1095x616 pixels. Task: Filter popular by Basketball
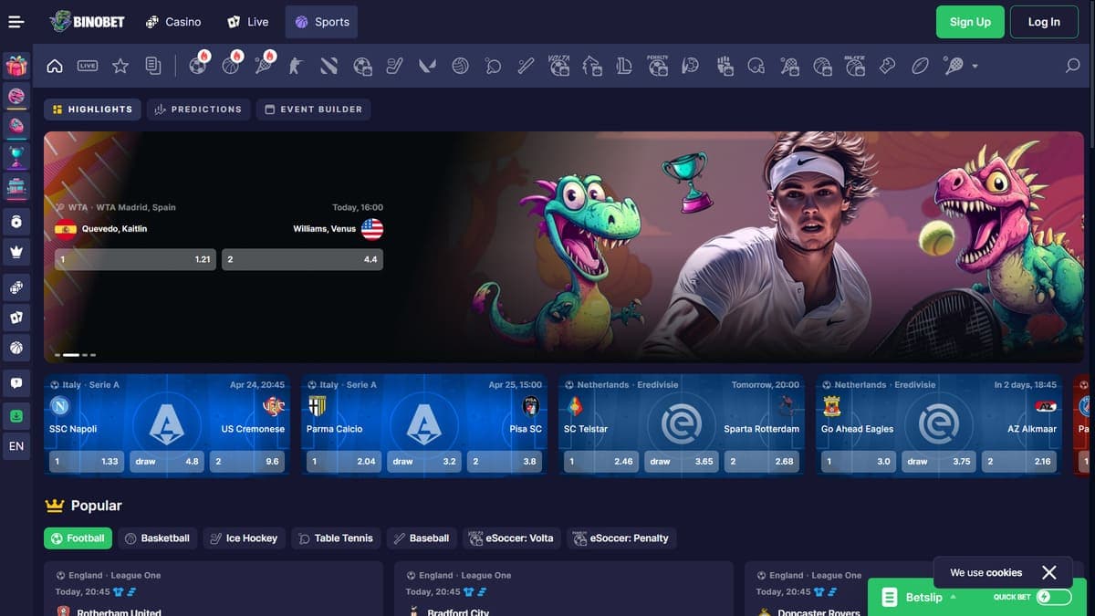click(x=157, y=538)
